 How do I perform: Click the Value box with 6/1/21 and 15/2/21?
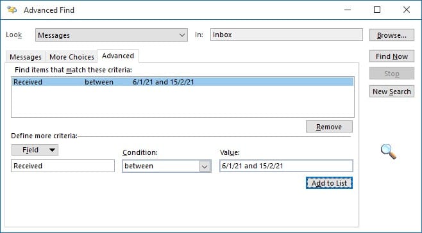286,166
